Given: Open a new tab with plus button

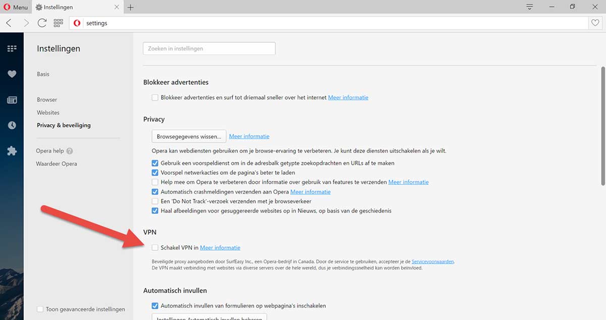Looking at the screenshot, I should coord(131,7).
